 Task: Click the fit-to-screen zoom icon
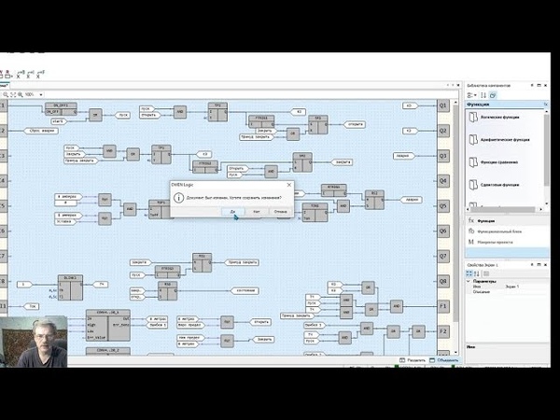(x=13, y=94)
